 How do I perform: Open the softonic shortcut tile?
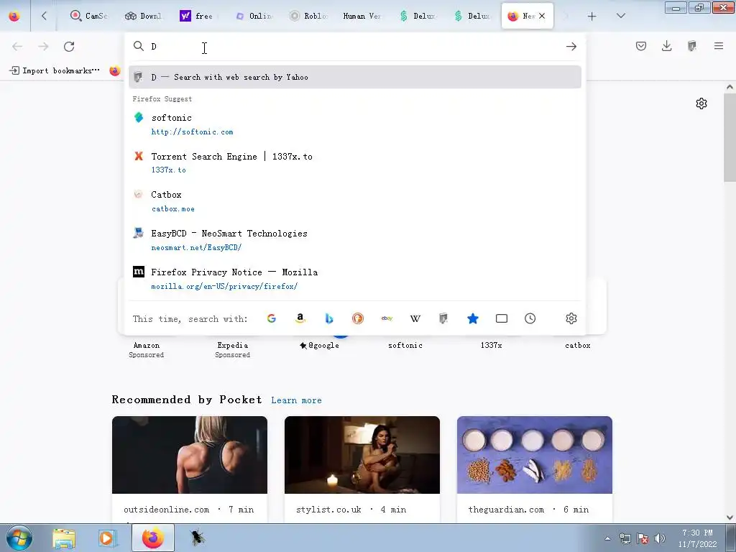coord(405,346)
